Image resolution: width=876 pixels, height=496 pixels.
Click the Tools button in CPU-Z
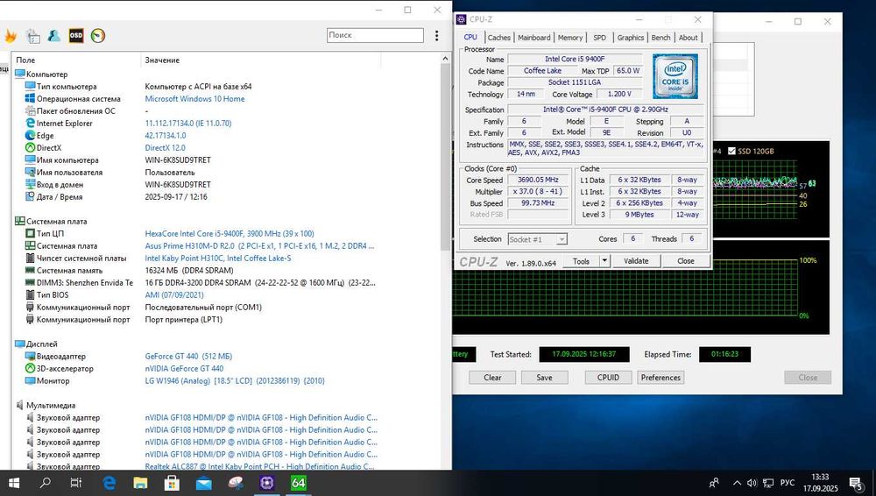[581, 261]
